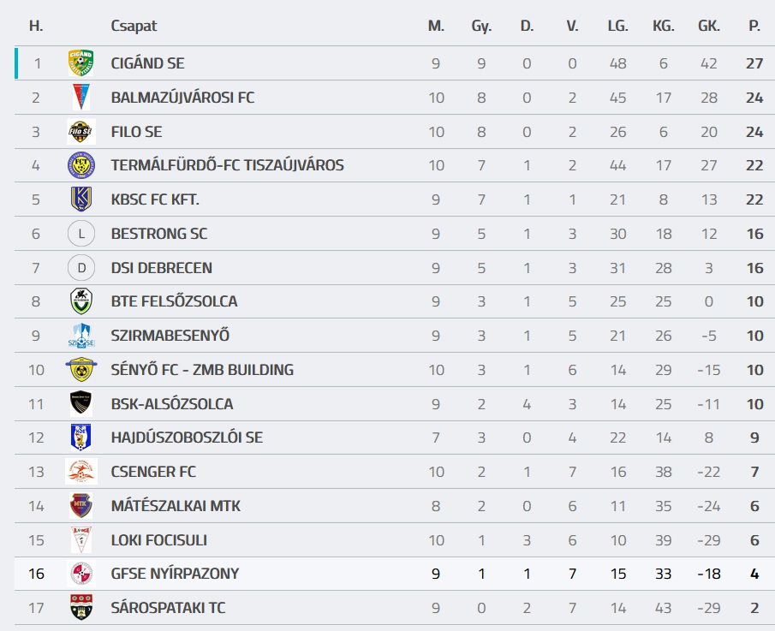Open the Csenger FC team link
Image resolution: width=775 pixels, height=631 pixels.
click(x=153, y=472)
